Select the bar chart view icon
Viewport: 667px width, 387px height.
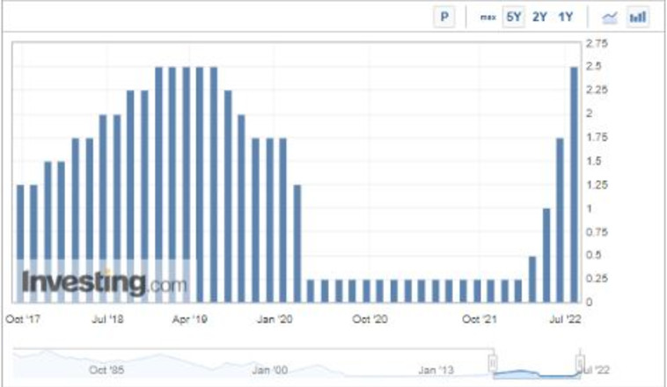coord(638,17)
